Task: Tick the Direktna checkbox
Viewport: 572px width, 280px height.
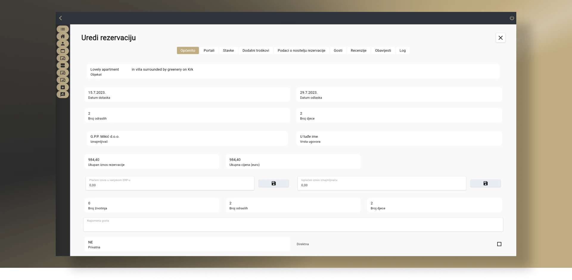Action: pyautogui.click(x=499, y=244)
